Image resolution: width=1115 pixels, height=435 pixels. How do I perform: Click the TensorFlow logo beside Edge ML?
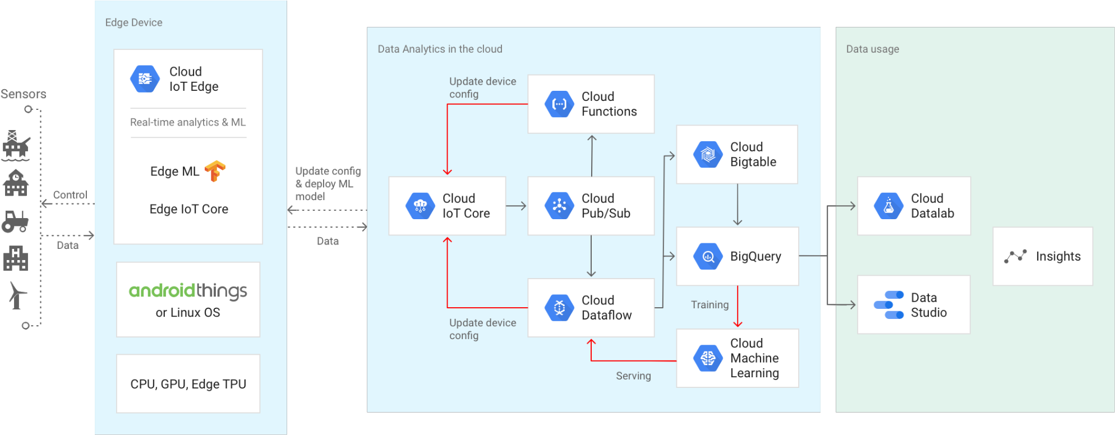click(x=215, y=171)
